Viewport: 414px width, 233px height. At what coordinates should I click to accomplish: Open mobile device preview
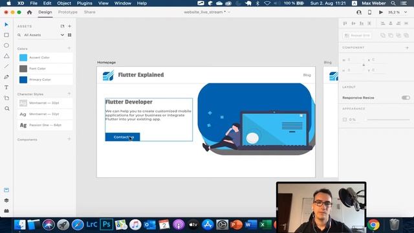coord(369,12)
